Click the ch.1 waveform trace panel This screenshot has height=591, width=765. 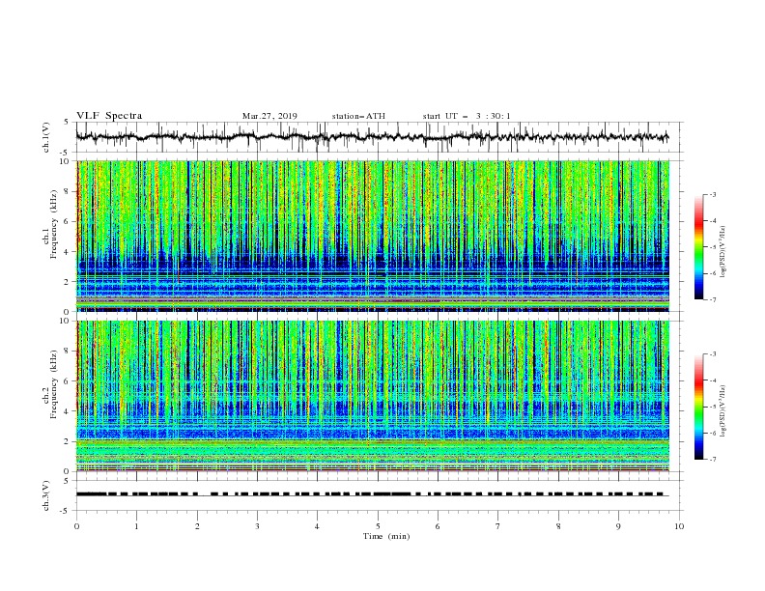pos(379,137)
